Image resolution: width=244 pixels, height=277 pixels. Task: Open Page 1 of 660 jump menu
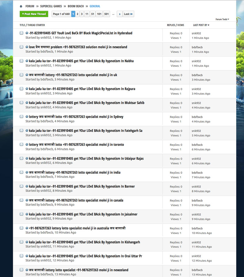tap(61, 14)
